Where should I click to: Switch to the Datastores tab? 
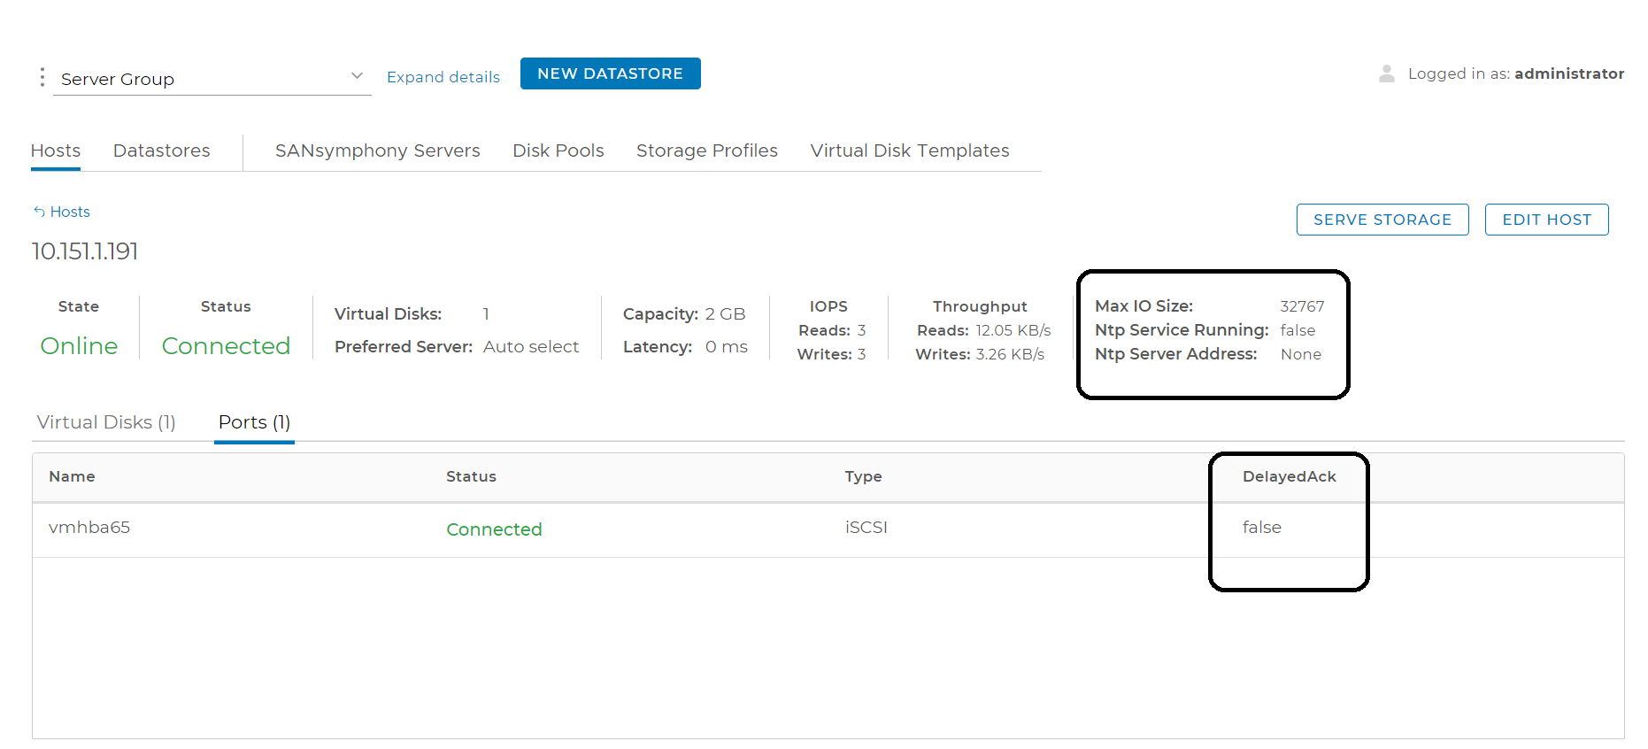click(161, 151)
